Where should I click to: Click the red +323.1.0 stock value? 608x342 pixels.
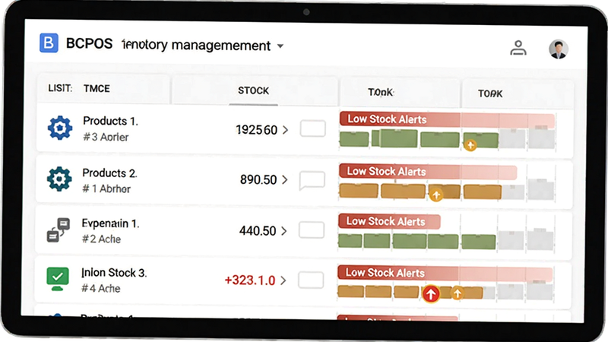click(250, 280)
